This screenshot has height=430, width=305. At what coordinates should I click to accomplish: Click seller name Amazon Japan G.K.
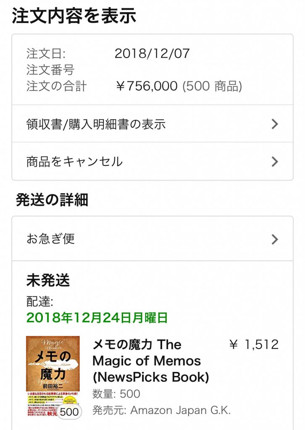[x=181, y=410]
